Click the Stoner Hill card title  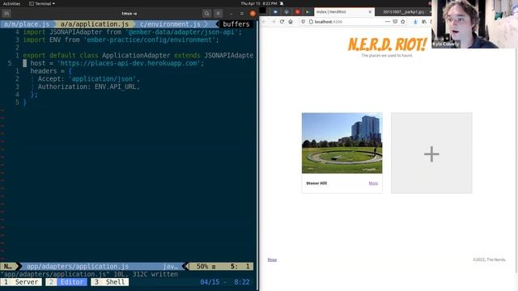316,183
